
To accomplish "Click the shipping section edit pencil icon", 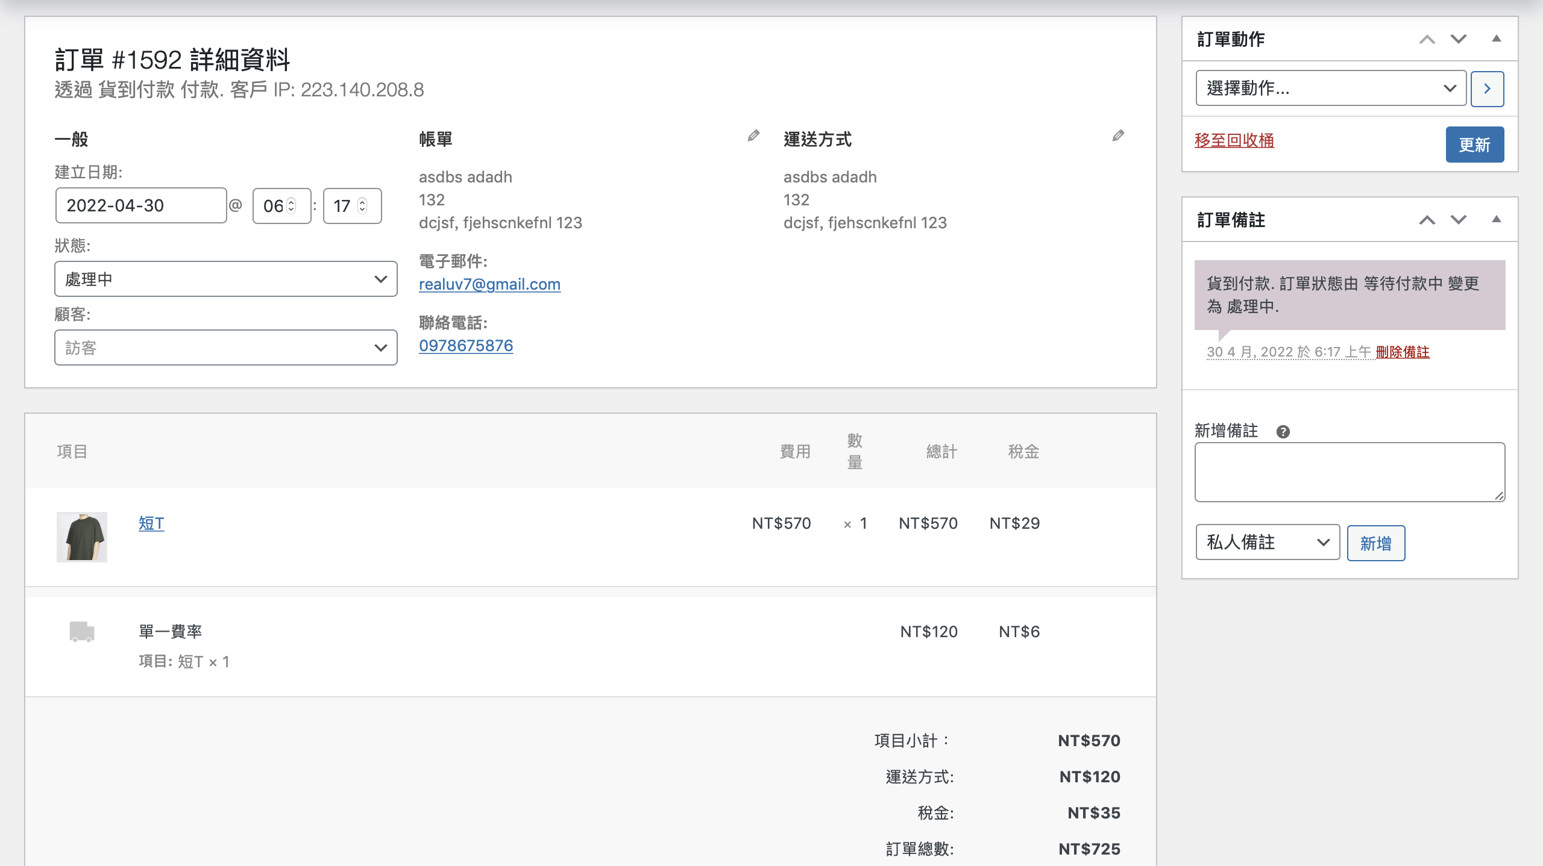I will pos(1118,136).
